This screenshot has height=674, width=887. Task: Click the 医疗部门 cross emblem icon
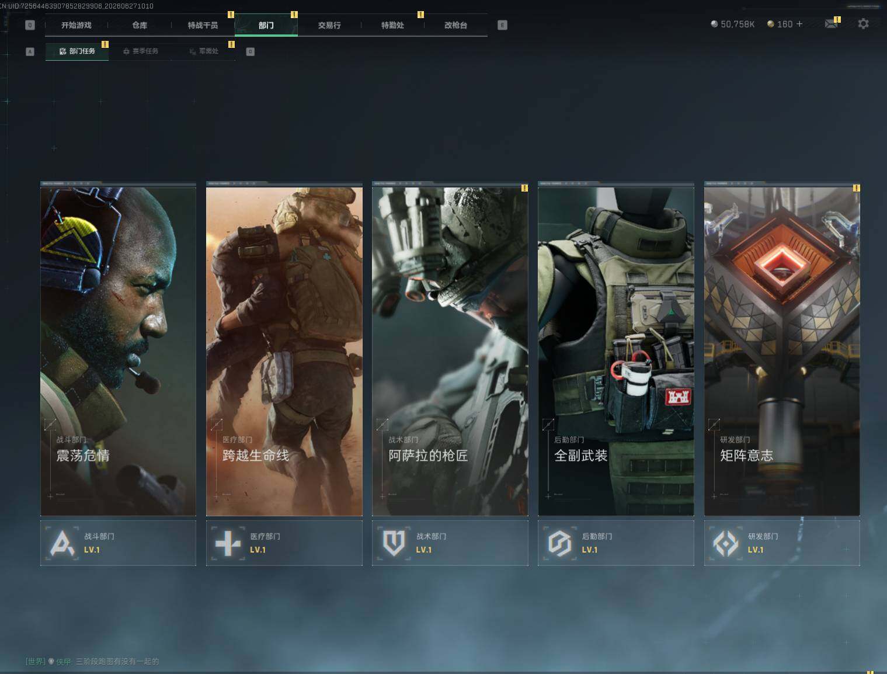click(x=228, y=543)
